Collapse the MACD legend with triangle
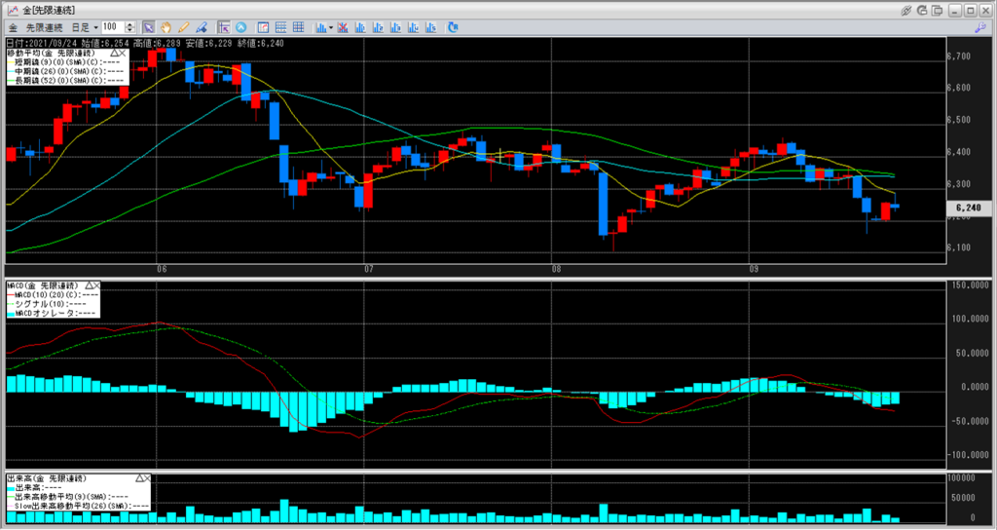This screenshot has height=530, width=997. pyautogui.click(x=89, y=285)
